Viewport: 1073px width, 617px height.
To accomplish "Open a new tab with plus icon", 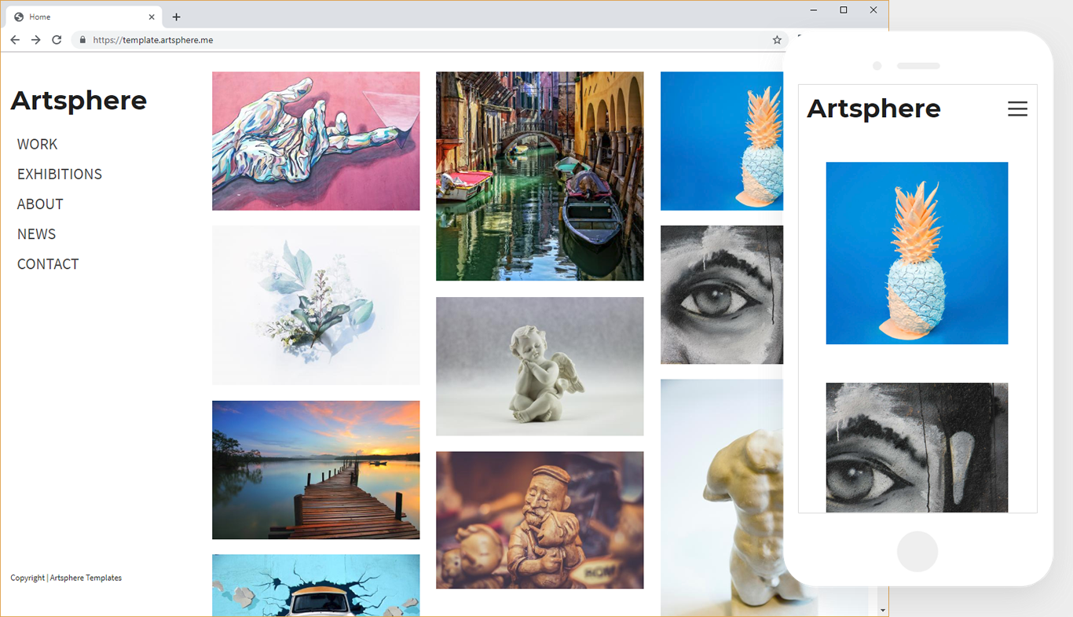I will click(176, 17).
